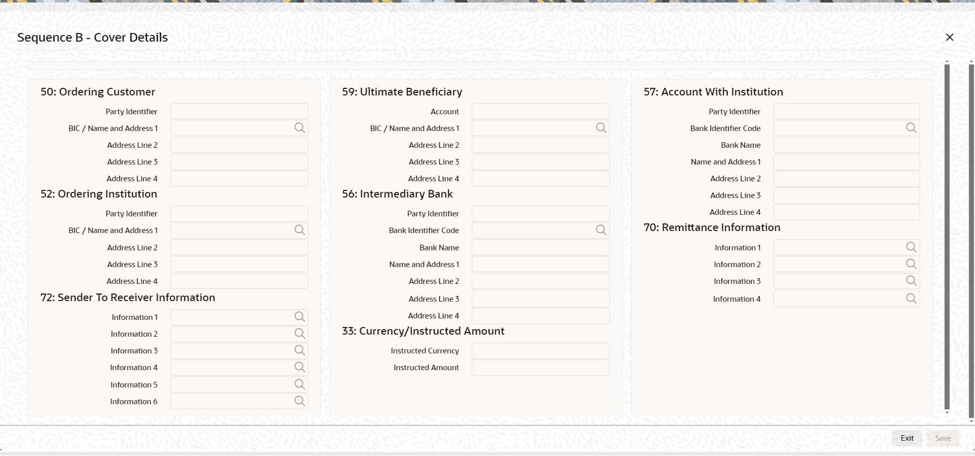Screen dimensions: 975x456
Task: Open search for Sender To Receiver Information 2
Action: (x=300, y=334)
